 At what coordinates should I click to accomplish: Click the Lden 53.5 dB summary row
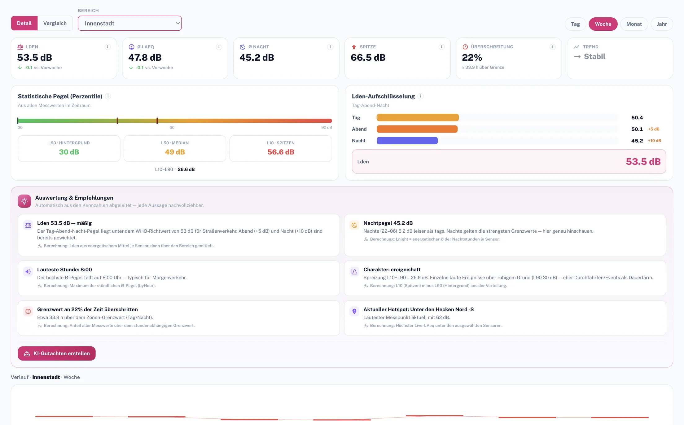(x=509, y=161)
